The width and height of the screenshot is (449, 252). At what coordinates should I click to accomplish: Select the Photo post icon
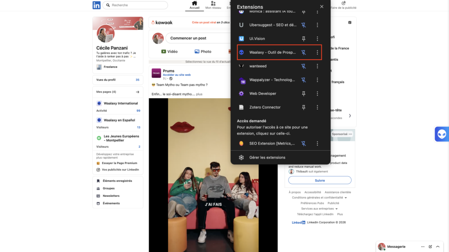197,52
